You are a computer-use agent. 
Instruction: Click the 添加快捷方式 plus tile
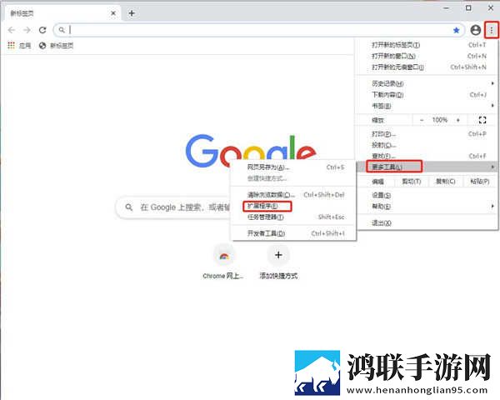click(278, 262)
